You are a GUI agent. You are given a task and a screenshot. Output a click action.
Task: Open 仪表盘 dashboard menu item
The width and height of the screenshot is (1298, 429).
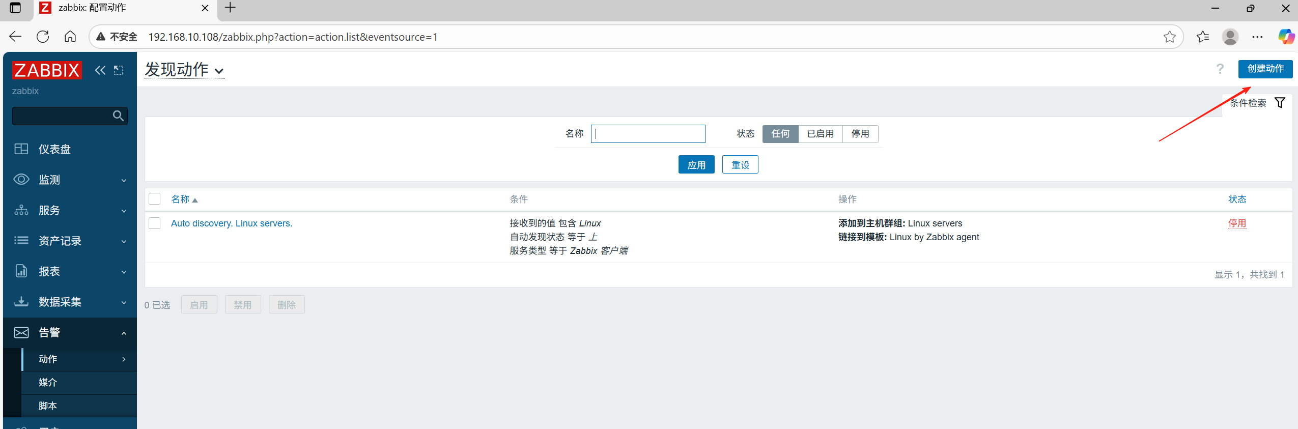click(70, 149)
